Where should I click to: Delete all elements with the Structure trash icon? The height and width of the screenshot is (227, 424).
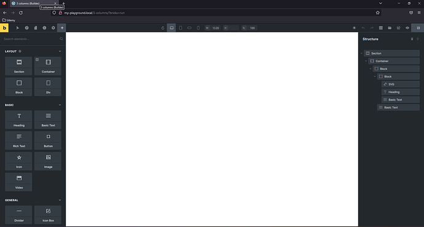coord(412,39)
